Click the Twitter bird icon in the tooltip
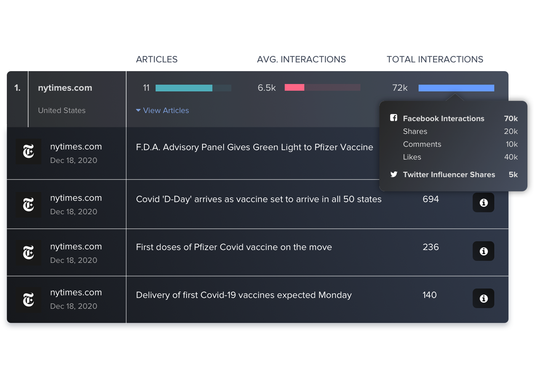Viewport: 535px width, 387px height. tap(393, 175)
